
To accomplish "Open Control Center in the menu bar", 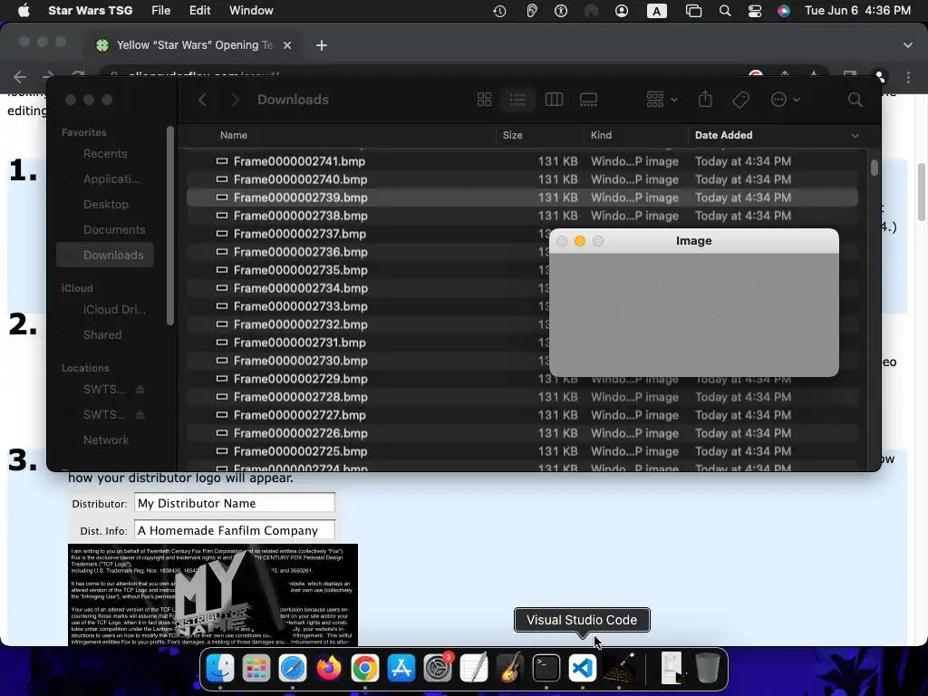I will coord(755,11).
